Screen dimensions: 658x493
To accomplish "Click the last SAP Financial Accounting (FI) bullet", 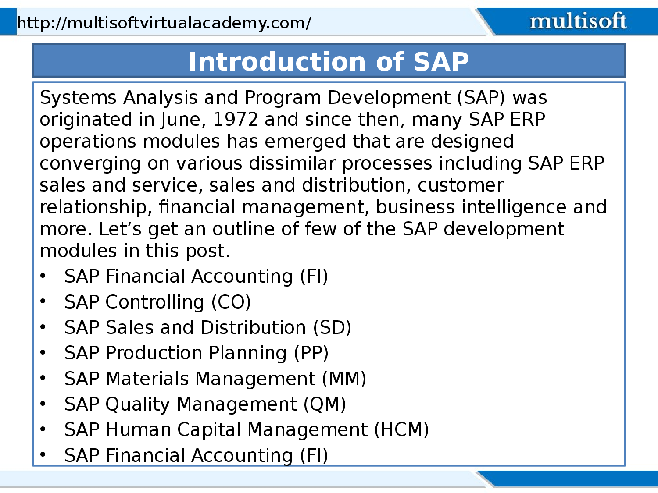I will (x=196, y=455).
